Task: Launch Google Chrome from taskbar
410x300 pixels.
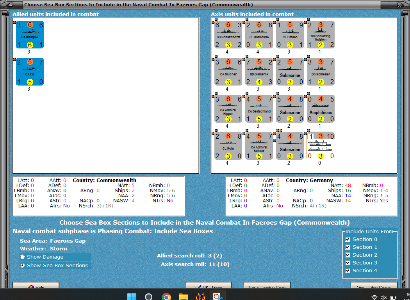Action: point(166,297)
